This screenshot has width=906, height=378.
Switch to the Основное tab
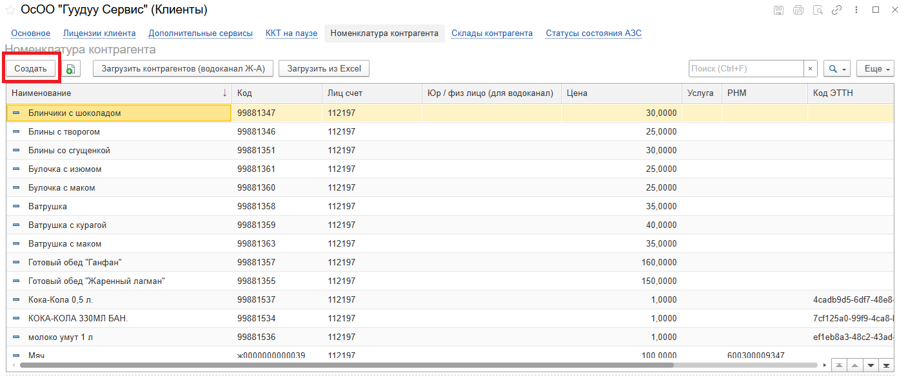[x=30, y=33]
